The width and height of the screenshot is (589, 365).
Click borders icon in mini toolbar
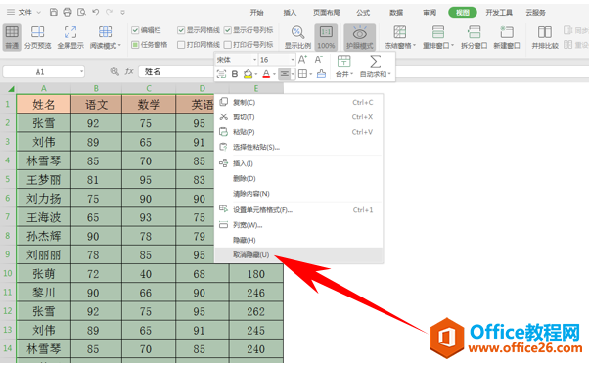[302, 74]
